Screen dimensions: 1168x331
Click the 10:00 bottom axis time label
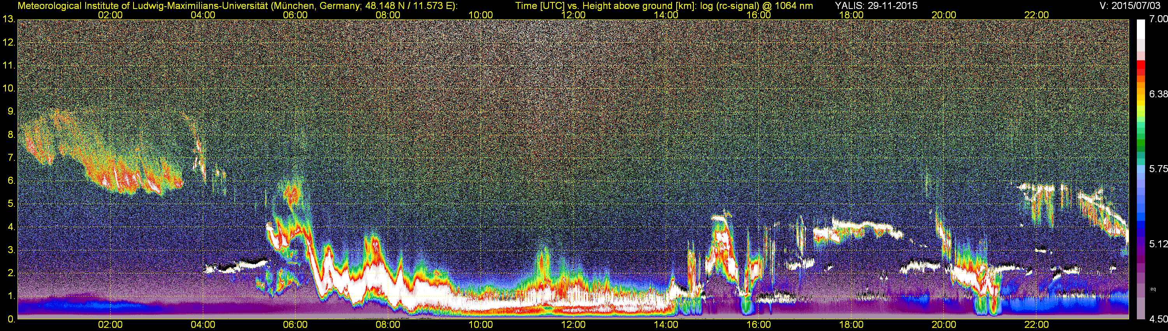(480, 325)
